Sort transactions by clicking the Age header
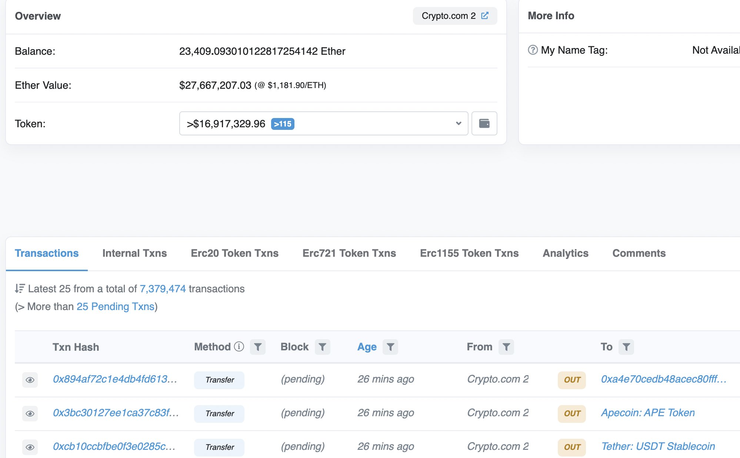The image size is (740, 458). 367,347
